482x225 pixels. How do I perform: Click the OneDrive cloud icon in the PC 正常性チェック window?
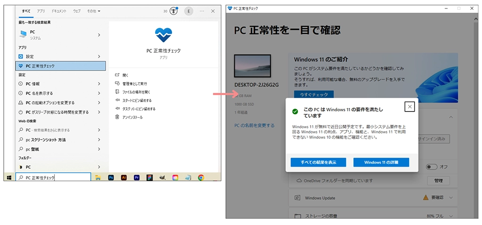[x=298, y=181]
